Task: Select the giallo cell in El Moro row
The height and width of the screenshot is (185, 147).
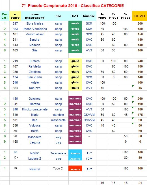Action: point(75,61)
